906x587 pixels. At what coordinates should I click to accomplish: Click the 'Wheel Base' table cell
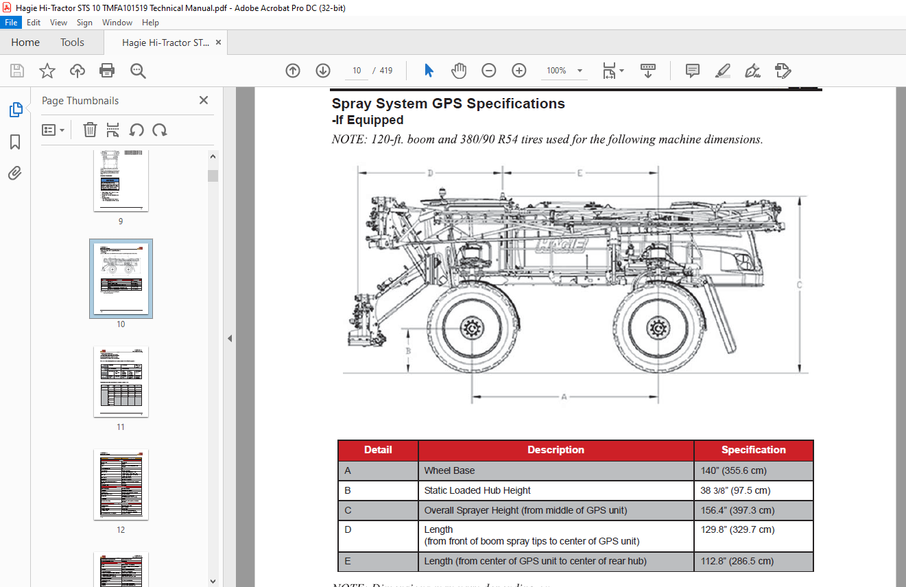[556, 470]
